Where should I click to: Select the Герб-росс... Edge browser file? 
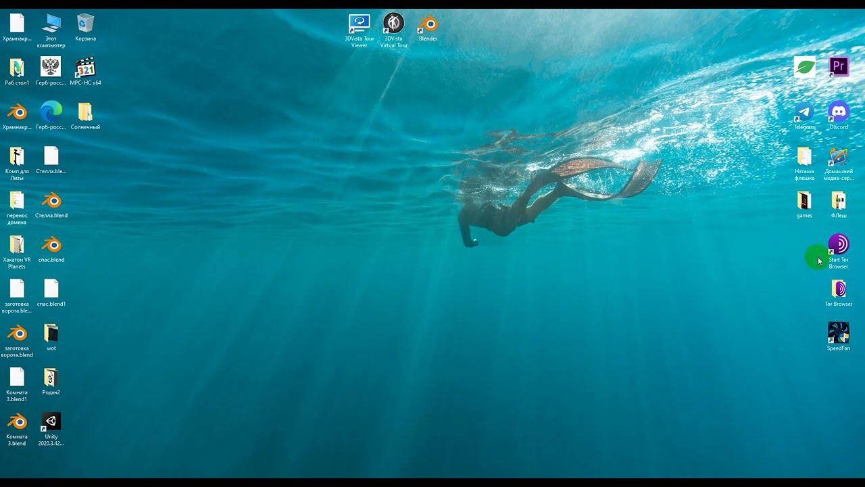click(x=51, y=112)
